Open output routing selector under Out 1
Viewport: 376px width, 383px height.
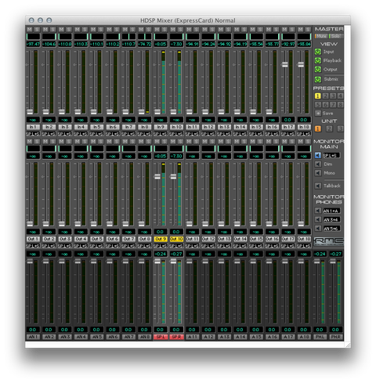click(x=33, y=246)
